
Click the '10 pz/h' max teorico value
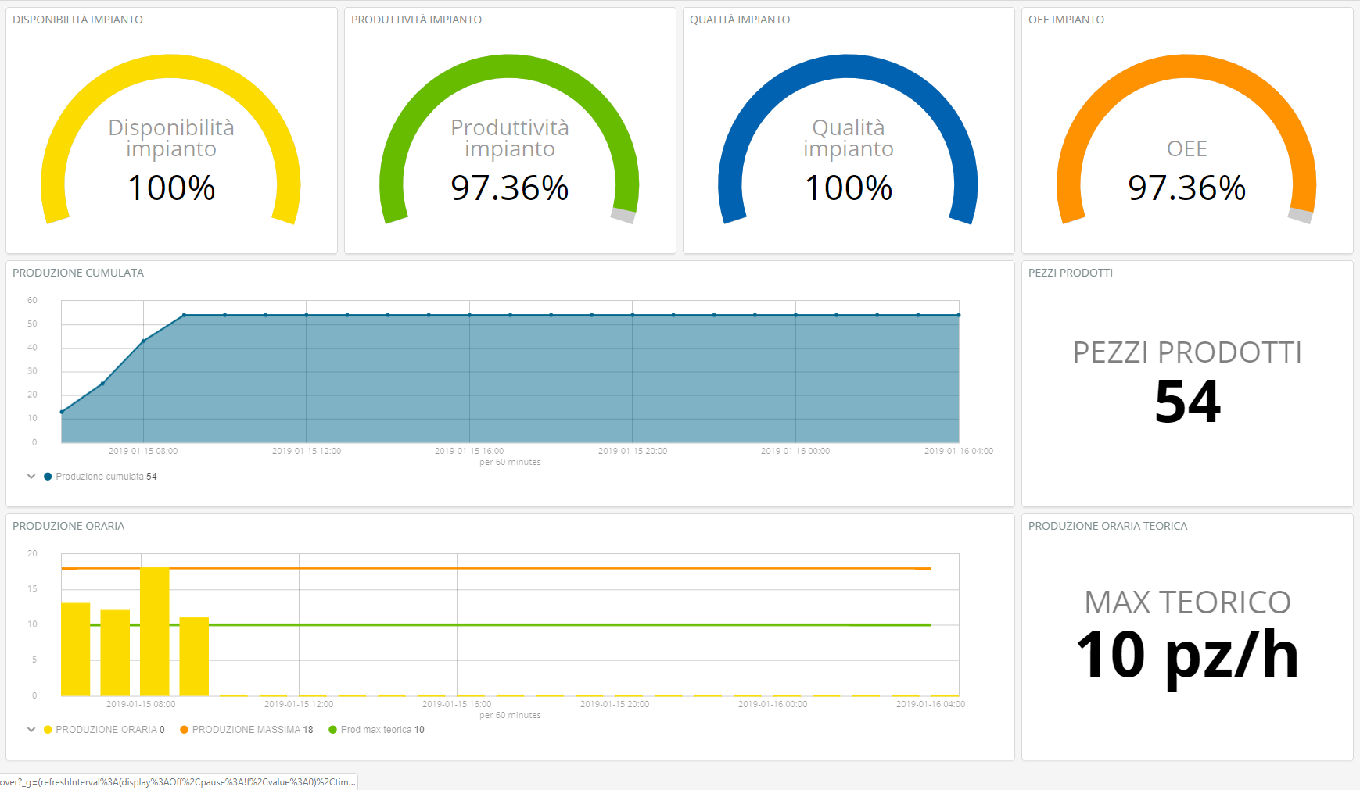pos(1187,655)
